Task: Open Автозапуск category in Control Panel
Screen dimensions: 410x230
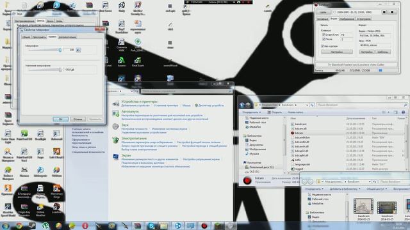Action: tap(130, 112)
